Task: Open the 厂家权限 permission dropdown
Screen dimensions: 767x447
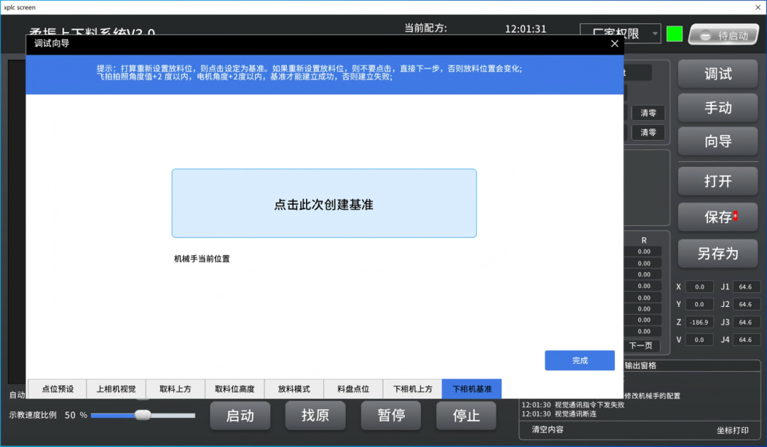Action: pyautogui.click(x=620, y=33)
